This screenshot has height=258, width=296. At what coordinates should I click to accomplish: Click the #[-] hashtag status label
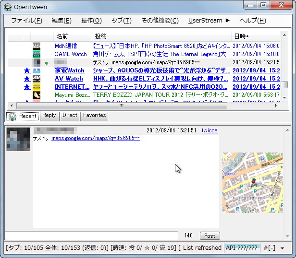[270, 247]
